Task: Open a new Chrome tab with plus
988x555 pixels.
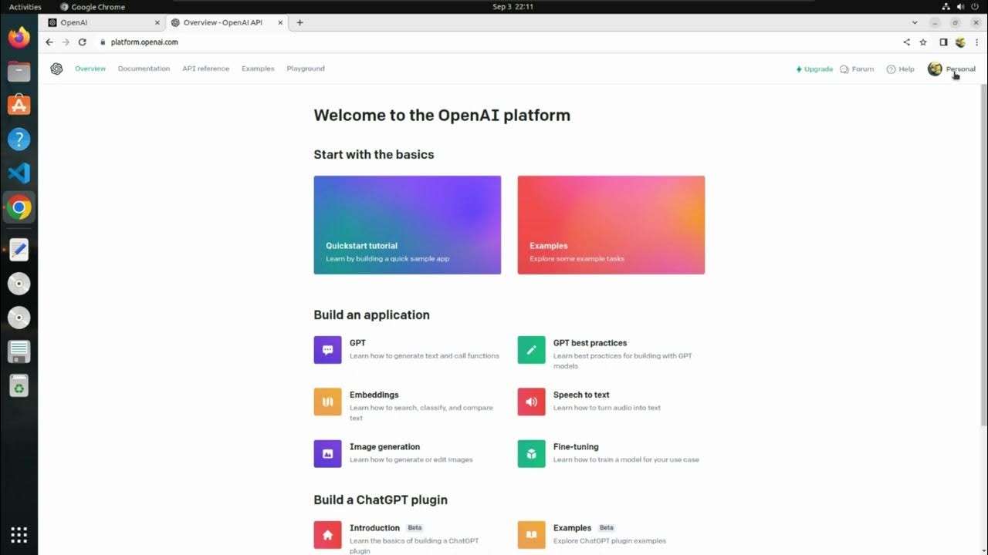Action: click(x=299, y=22)
